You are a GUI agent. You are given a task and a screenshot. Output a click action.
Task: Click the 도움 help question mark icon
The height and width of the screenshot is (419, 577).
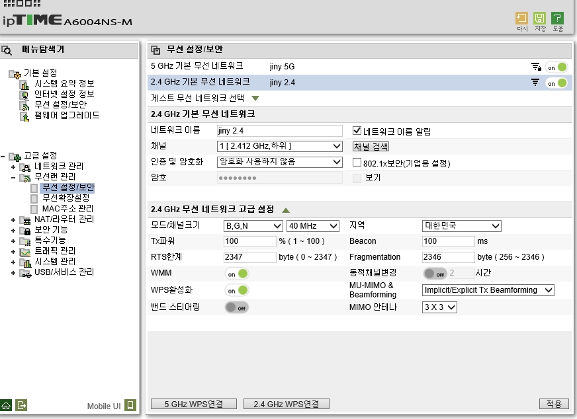tap(558, 18)
